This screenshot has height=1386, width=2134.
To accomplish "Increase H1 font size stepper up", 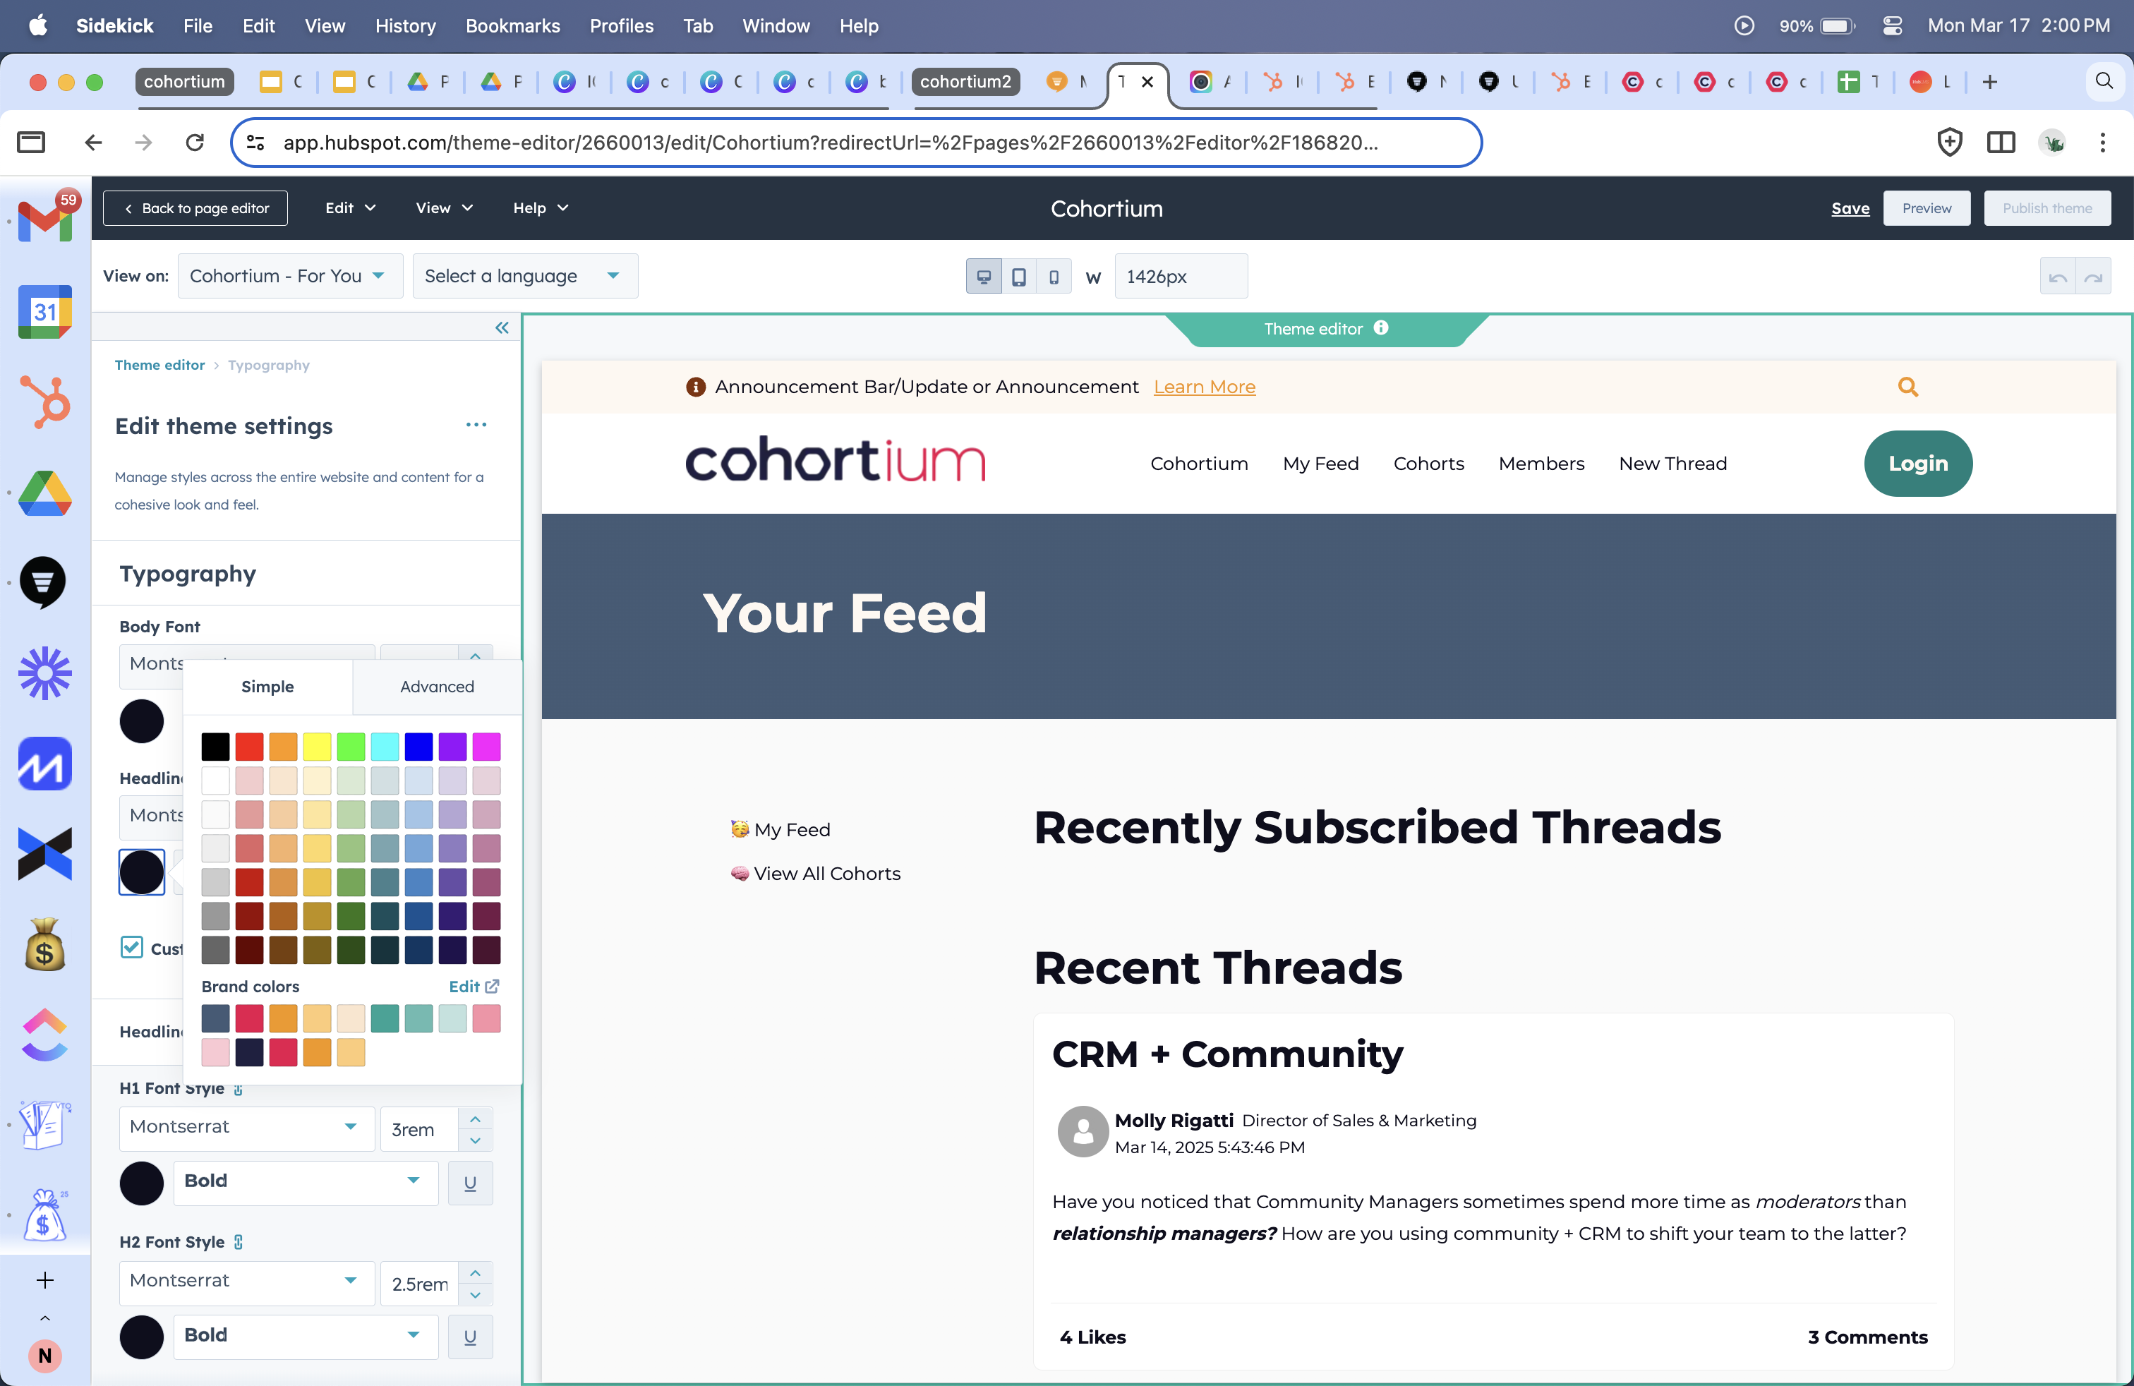I will pos(475,1118).
